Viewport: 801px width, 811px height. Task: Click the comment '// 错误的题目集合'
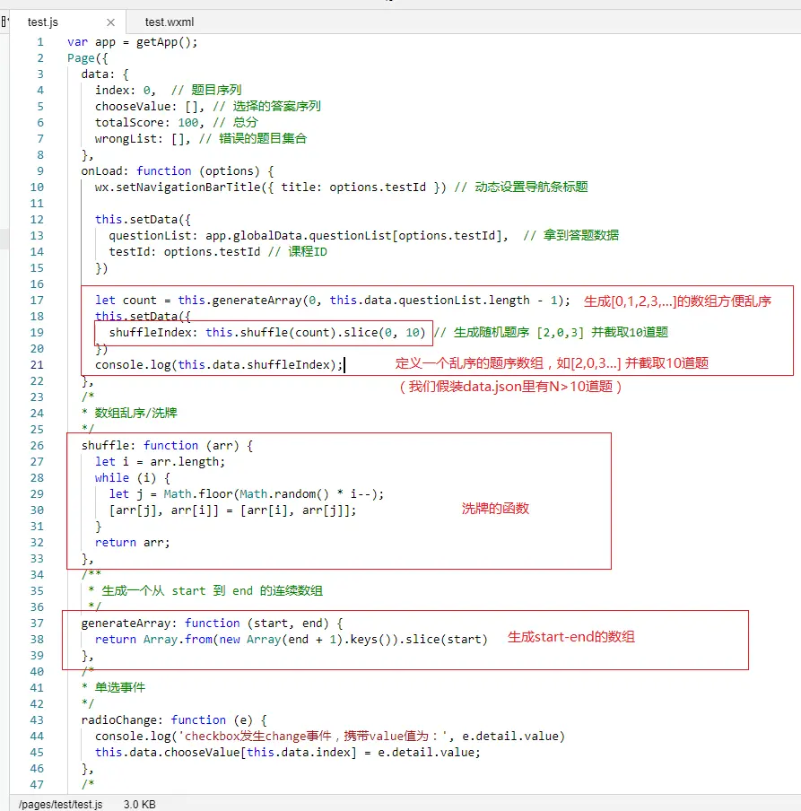click(253, 139)
